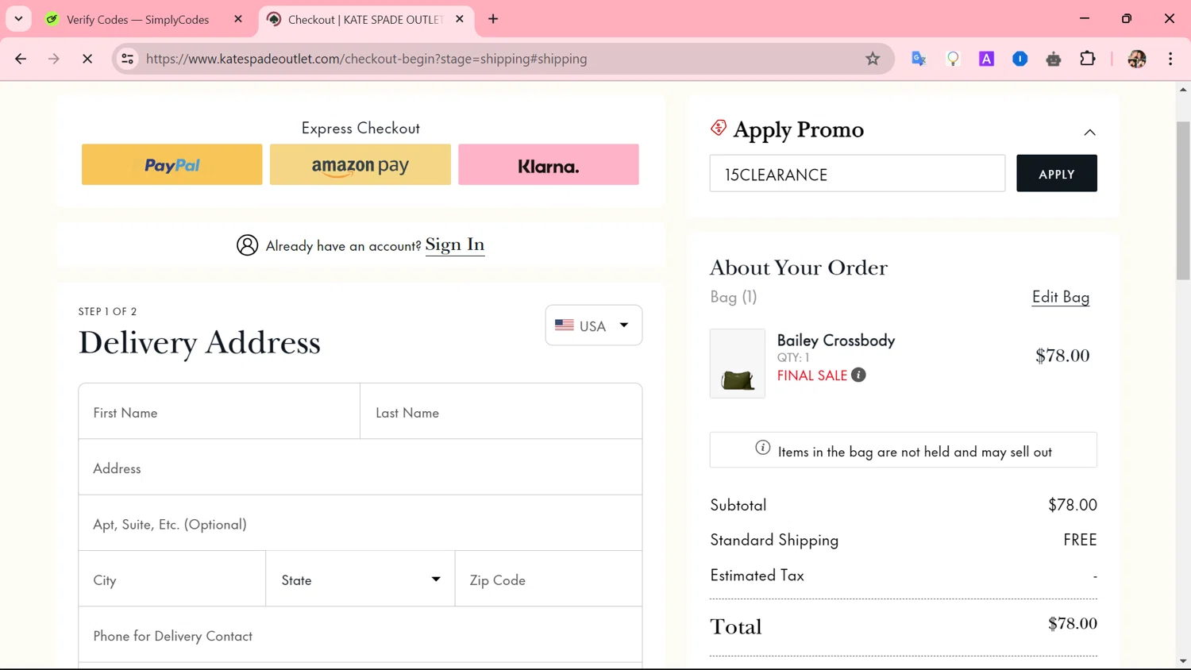Click the account user icon
Screen dimensions: 1191x670
[248, 245]
